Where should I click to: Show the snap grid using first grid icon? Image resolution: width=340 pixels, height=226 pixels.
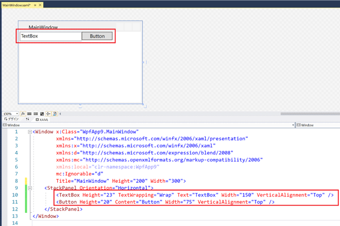(x=29, y=114)
